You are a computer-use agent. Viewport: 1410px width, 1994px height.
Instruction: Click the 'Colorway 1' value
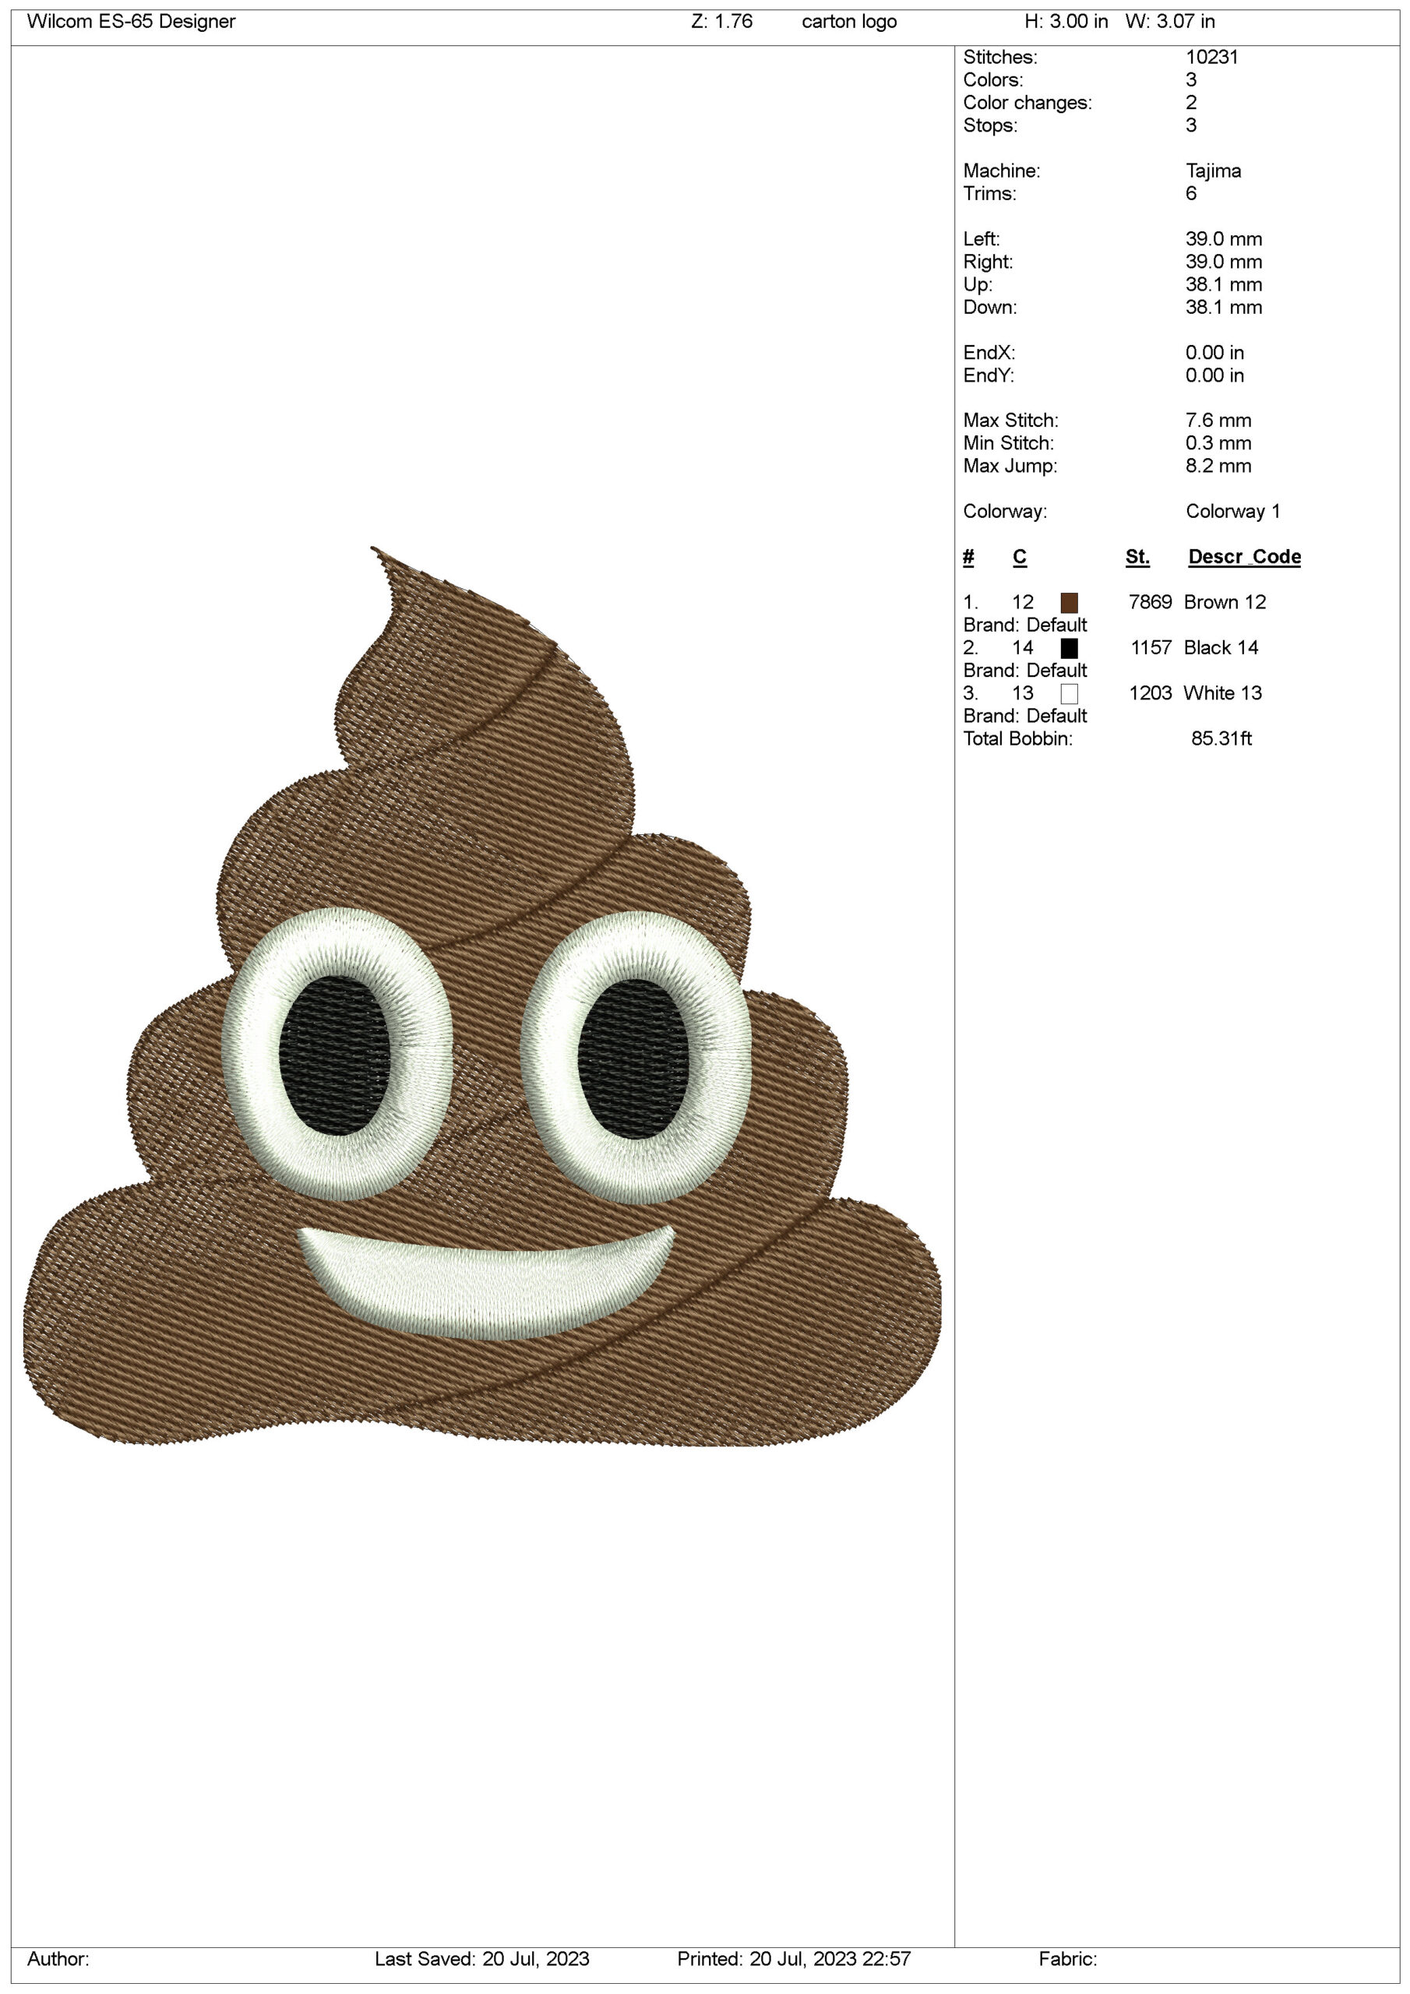[1232, 512]
